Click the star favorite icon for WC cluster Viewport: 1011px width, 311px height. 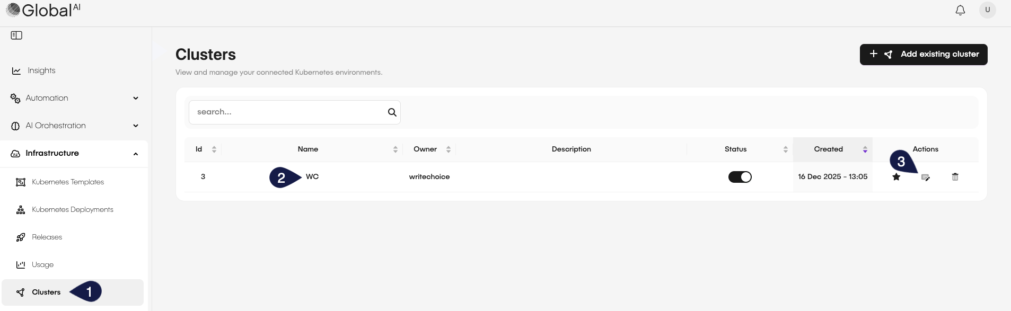coord(896,177)
